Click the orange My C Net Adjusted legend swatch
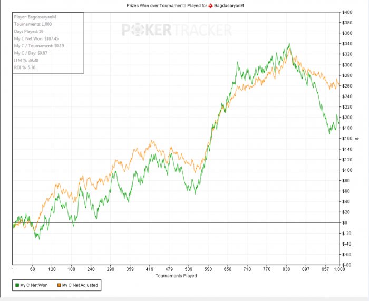 pyautogui.click(x=59, y=285)
